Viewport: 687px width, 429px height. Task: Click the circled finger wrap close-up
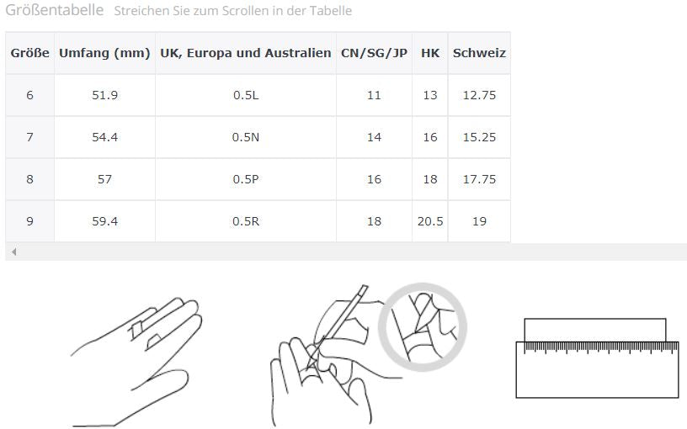423,325
